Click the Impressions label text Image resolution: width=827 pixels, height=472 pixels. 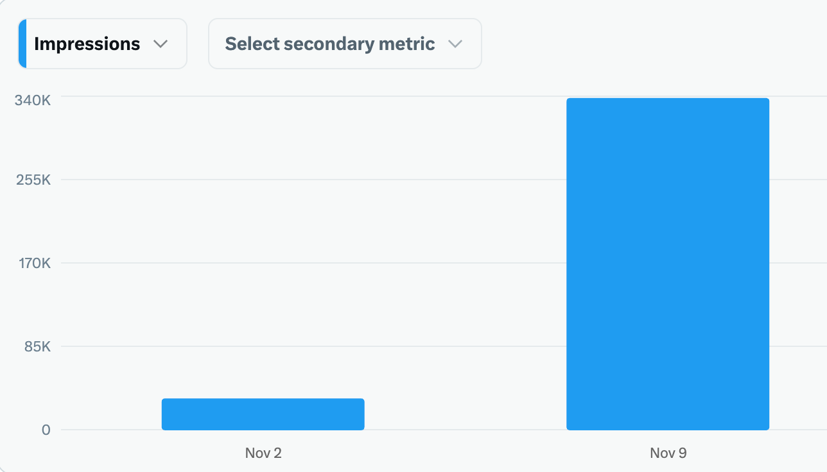click(x=87, y=44)
